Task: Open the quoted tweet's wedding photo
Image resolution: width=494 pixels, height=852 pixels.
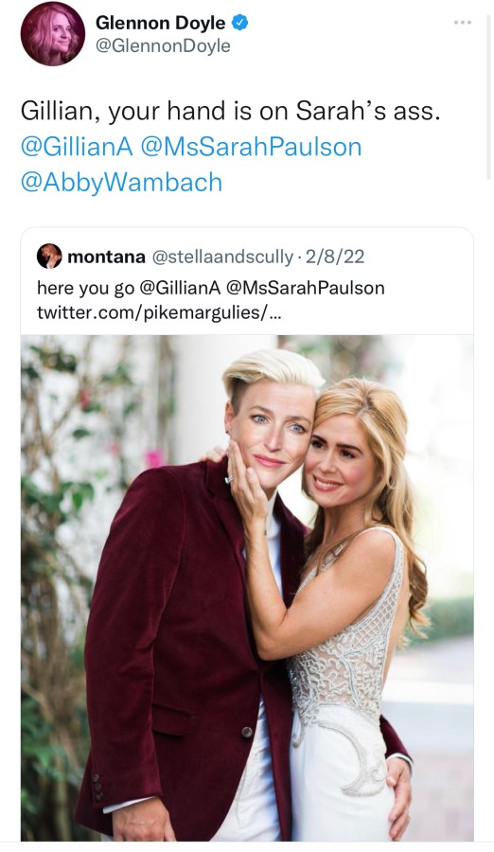Action: pos(247,588)
